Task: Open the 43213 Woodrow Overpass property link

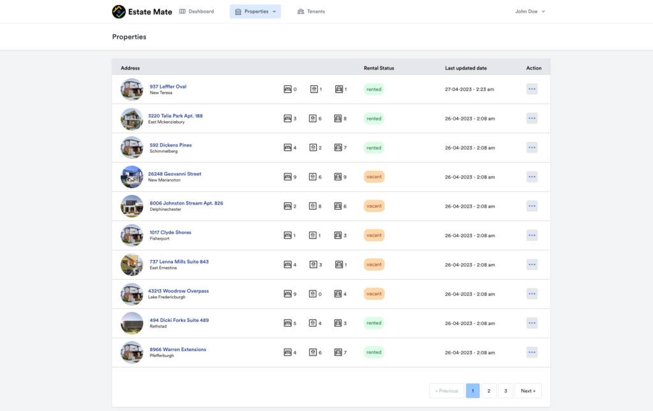Action: (x=179, y=291)
